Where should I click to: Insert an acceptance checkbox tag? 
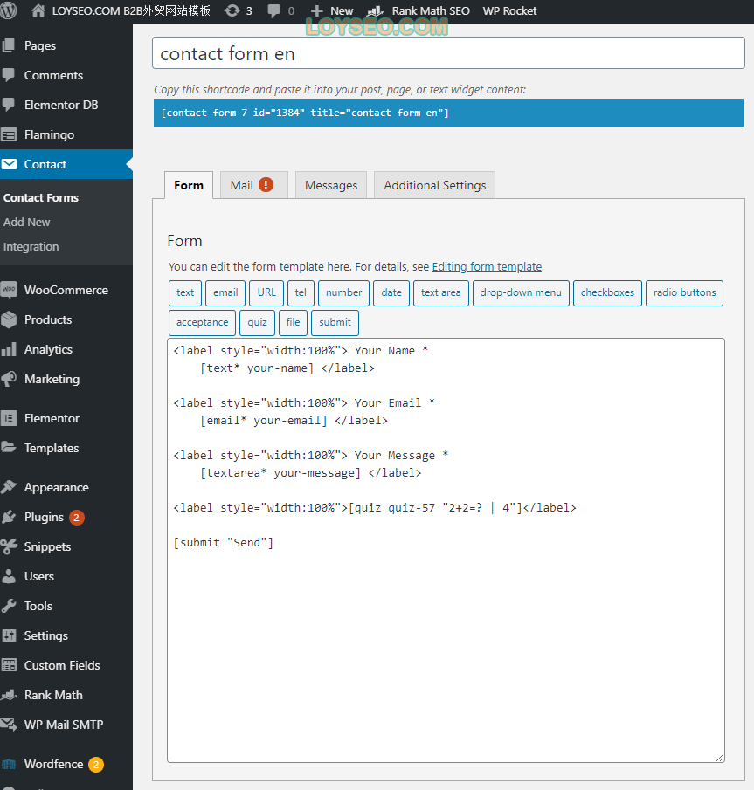(x=202, y=322)
